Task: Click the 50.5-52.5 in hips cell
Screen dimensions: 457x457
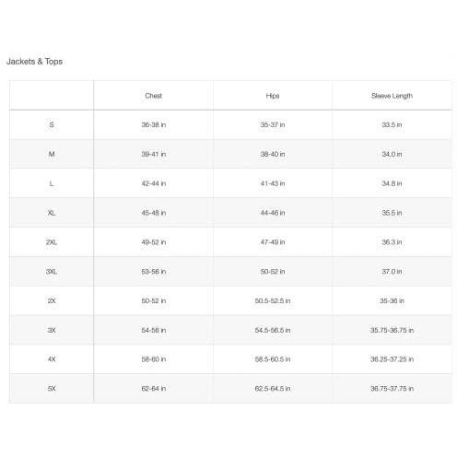Action: pyautogui.click(x=273, y=300)
